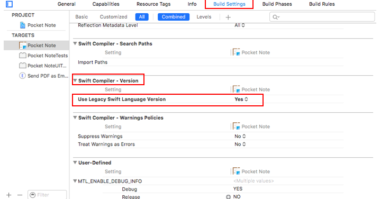Add a new target with plus icon
Viewport: 380px width, 199px height.
pos(9,195)
